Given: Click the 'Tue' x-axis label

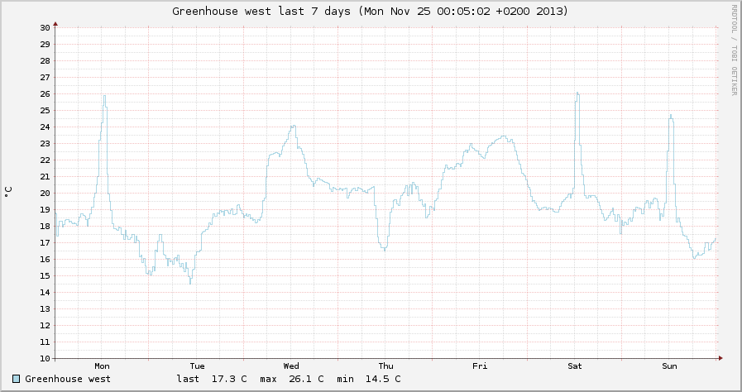Looking at the screenshot, I should click(197, 366).
